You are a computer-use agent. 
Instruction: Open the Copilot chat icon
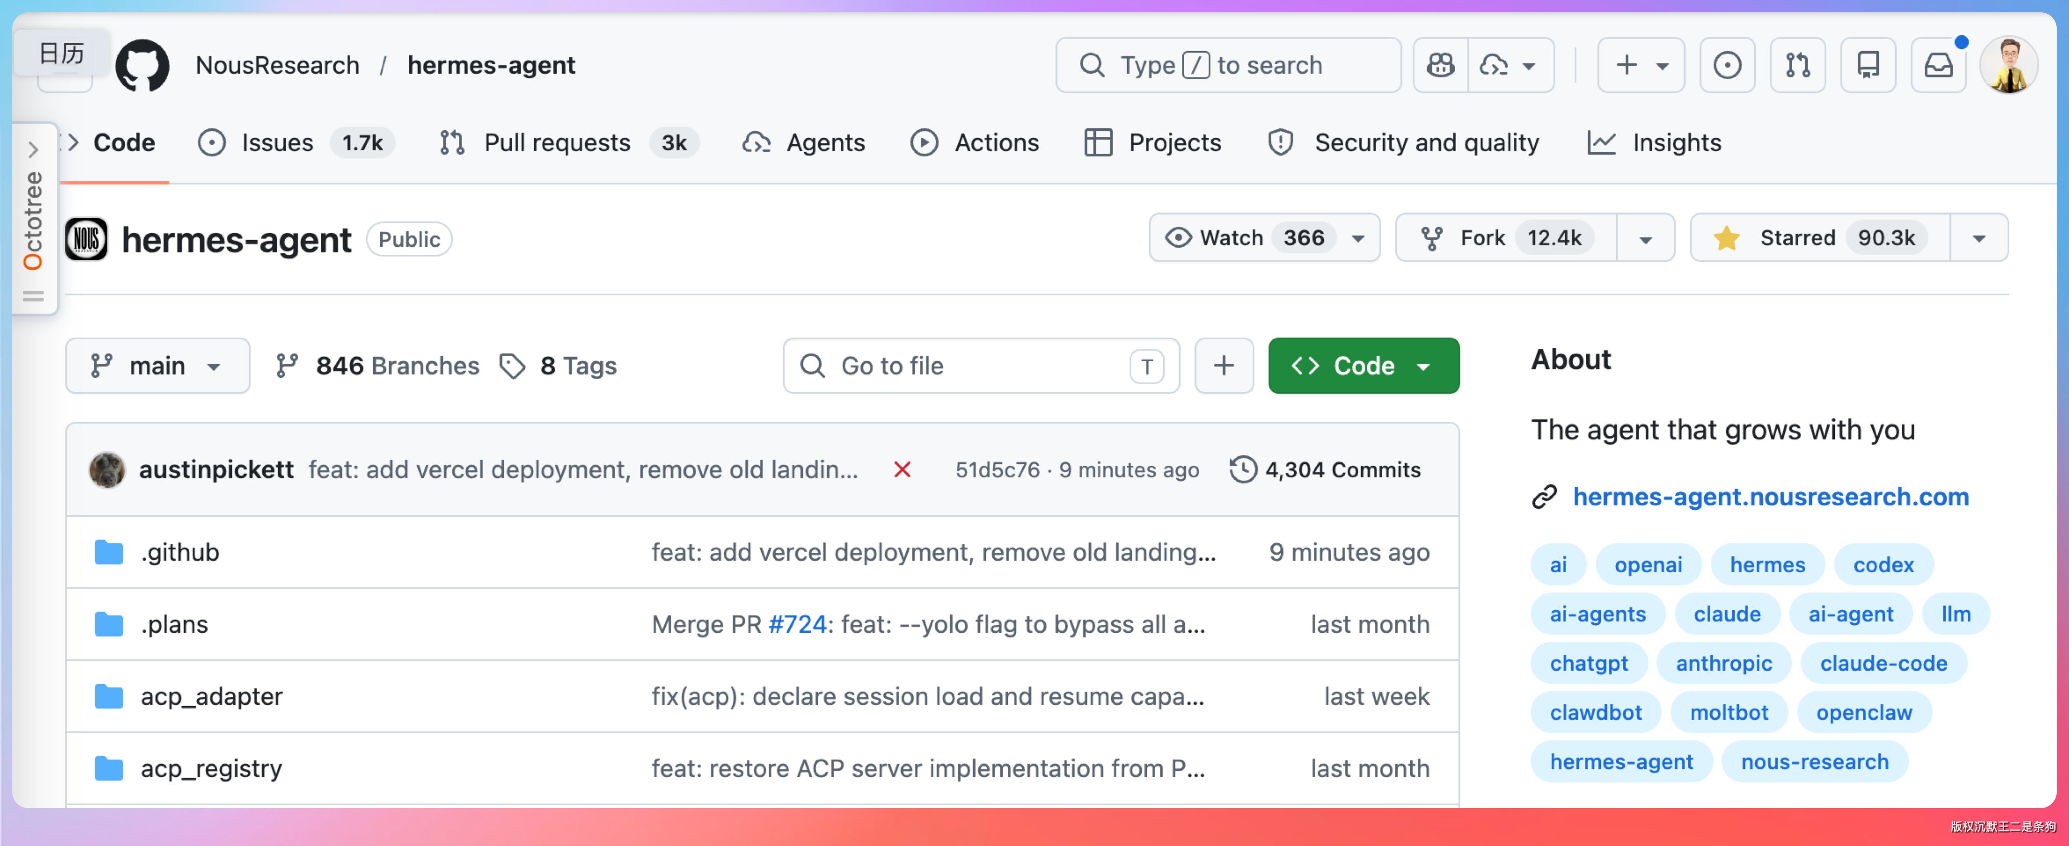1440,65
